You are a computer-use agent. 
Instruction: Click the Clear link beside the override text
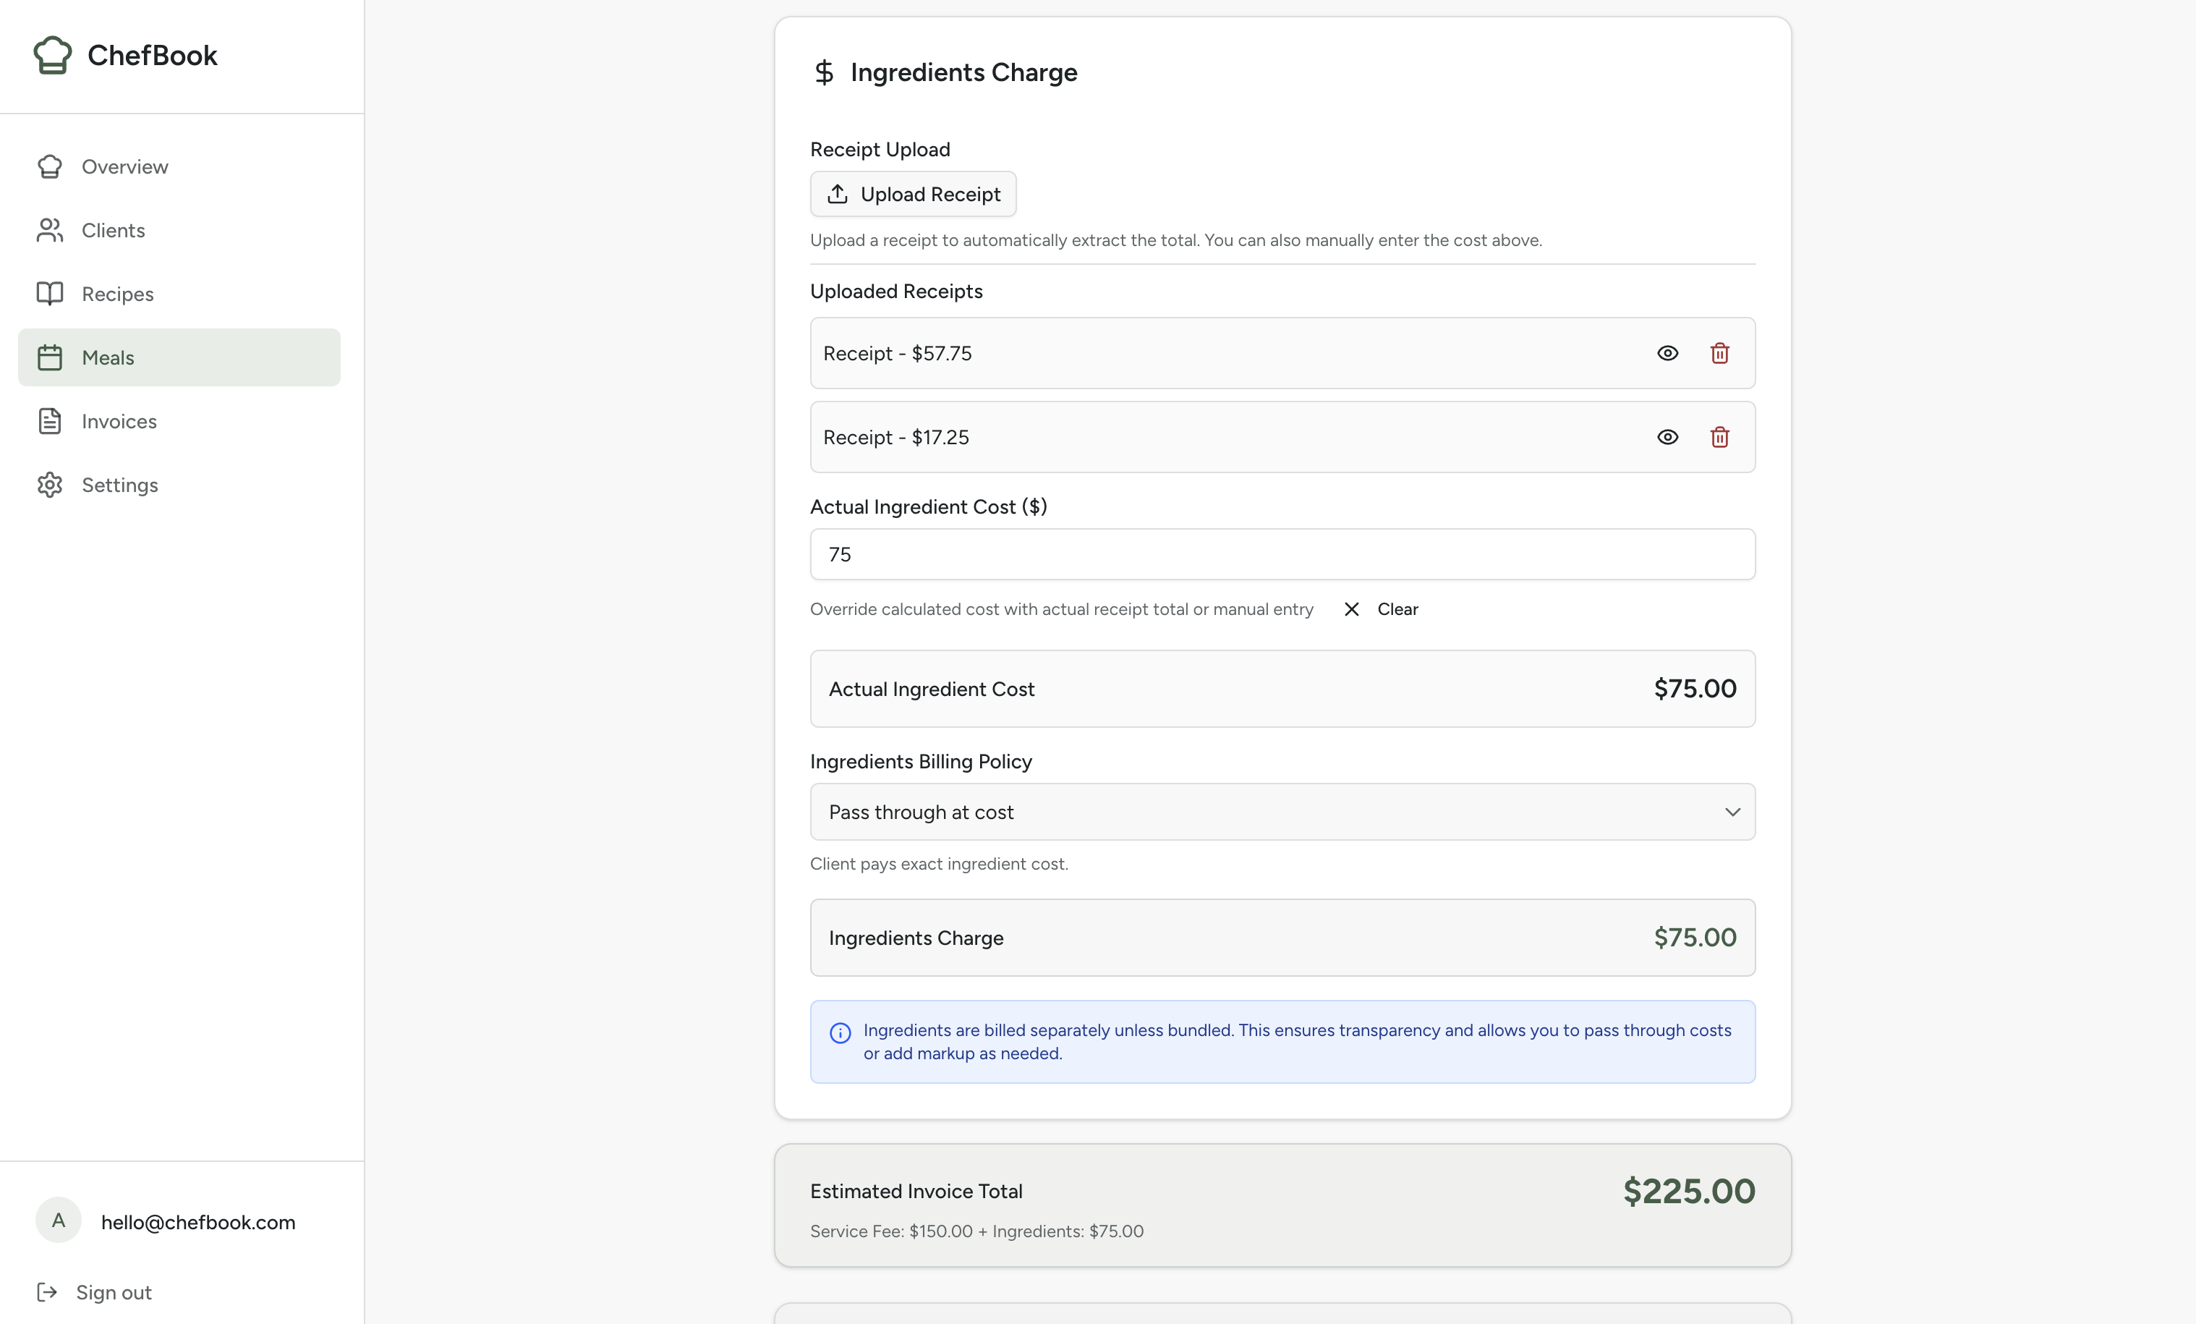click(x=1397, y=609)
